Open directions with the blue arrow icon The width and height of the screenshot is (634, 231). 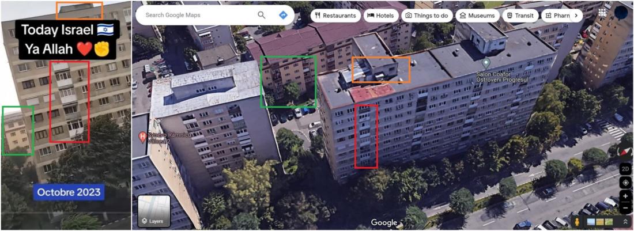283,16
